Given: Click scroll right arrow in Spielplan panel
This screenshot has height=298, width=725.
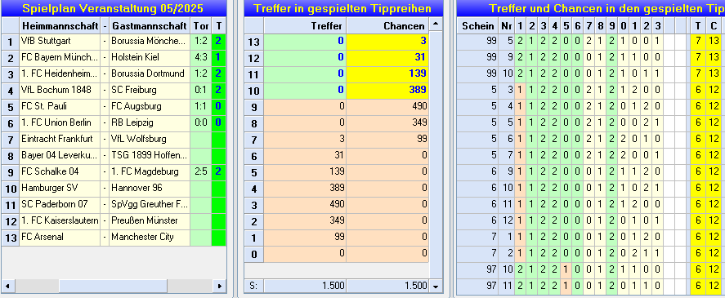Looking at the screenshot, I should tap(220, 286).
